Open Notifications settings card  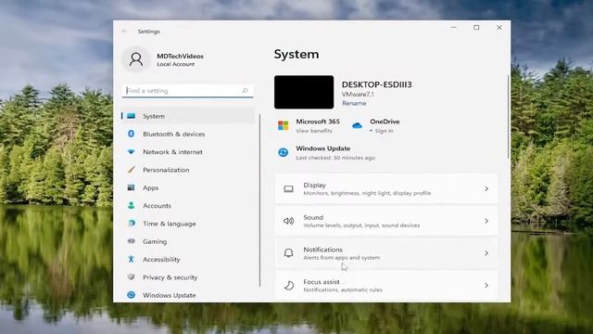tap(386, 253)
